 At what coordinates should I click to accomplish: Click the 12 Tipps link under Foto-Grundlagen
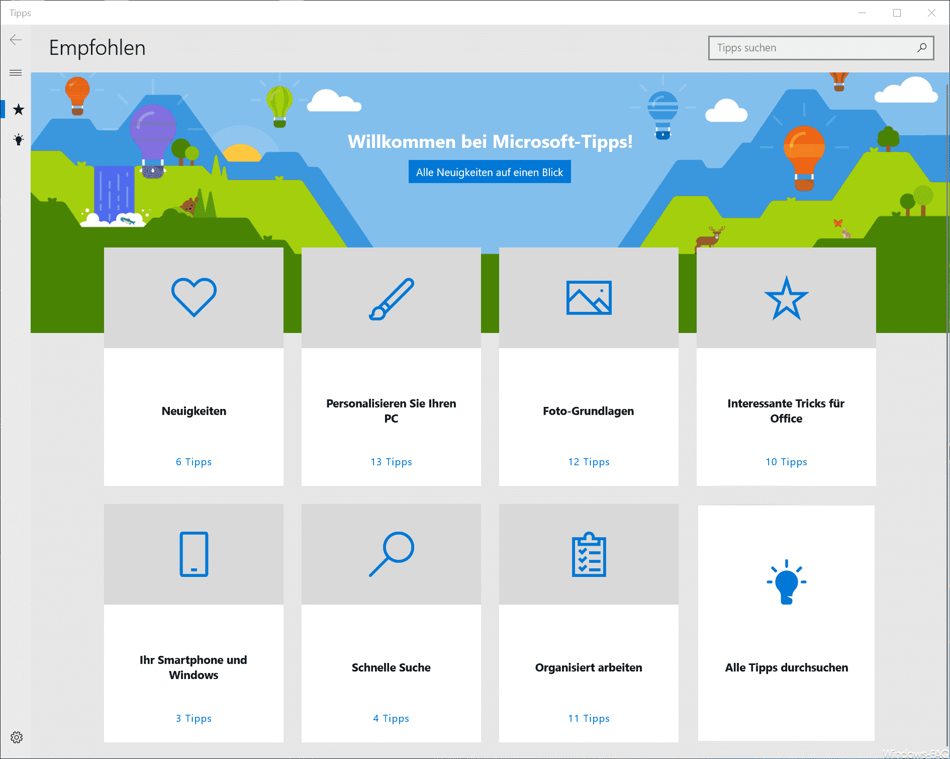[589, 462]
